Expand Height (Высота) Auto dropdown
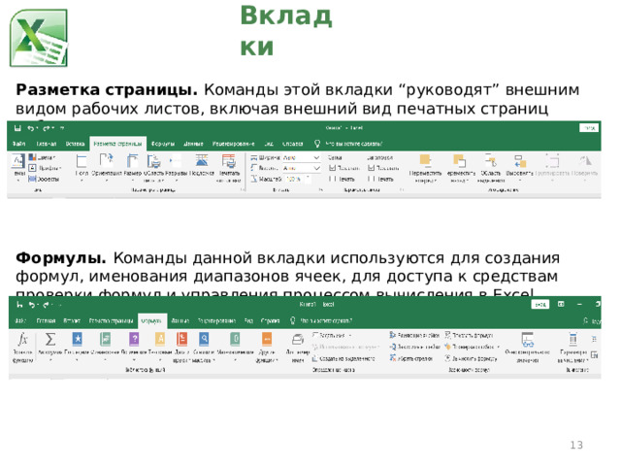The height and width of the screenshot is (466, 621). pyautogui.click(x=316, y=168)
